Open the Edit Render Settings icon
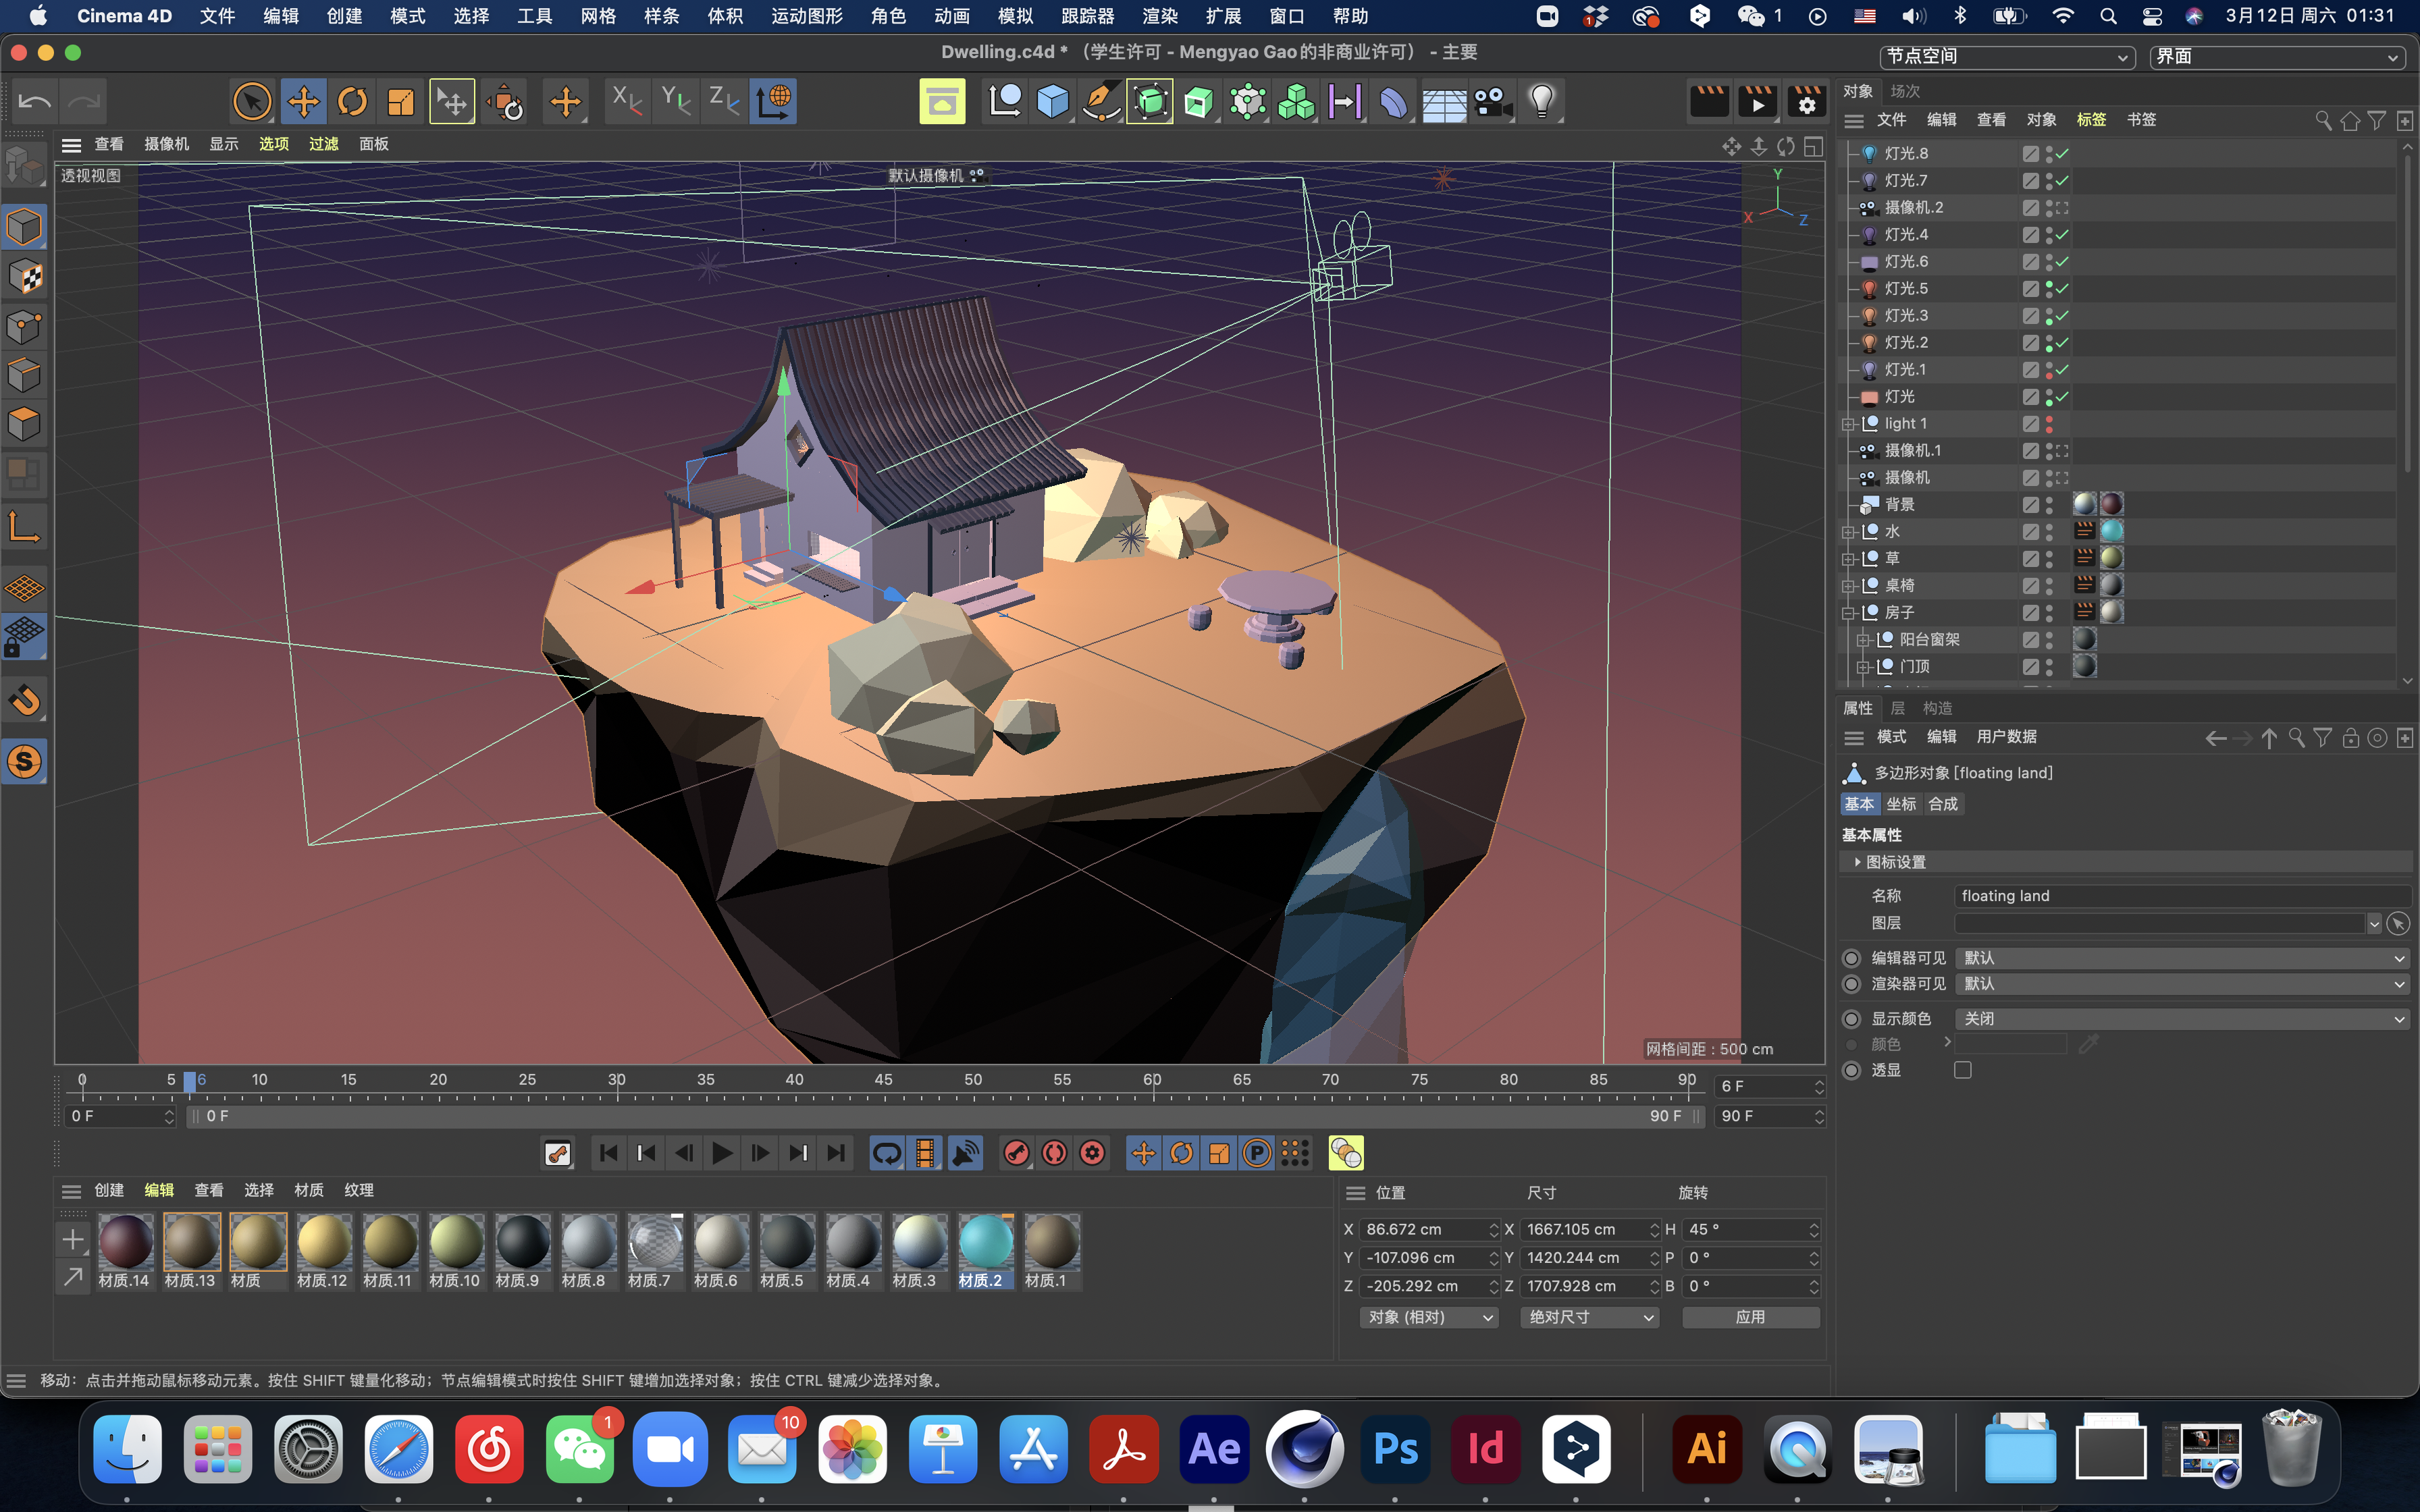The width and height of the screenshot is (2420, 1512). [1806, 101]
